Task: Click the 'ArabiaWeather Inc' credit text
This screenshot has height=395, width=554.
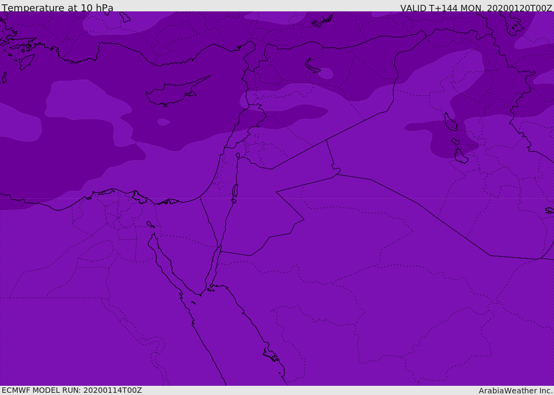Action: [x=515, y=391]
